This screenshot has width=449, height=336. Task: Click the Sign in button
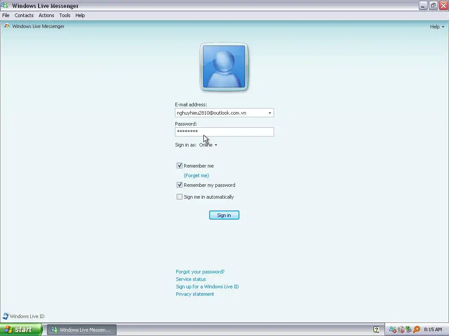click(x=224, y=215)
